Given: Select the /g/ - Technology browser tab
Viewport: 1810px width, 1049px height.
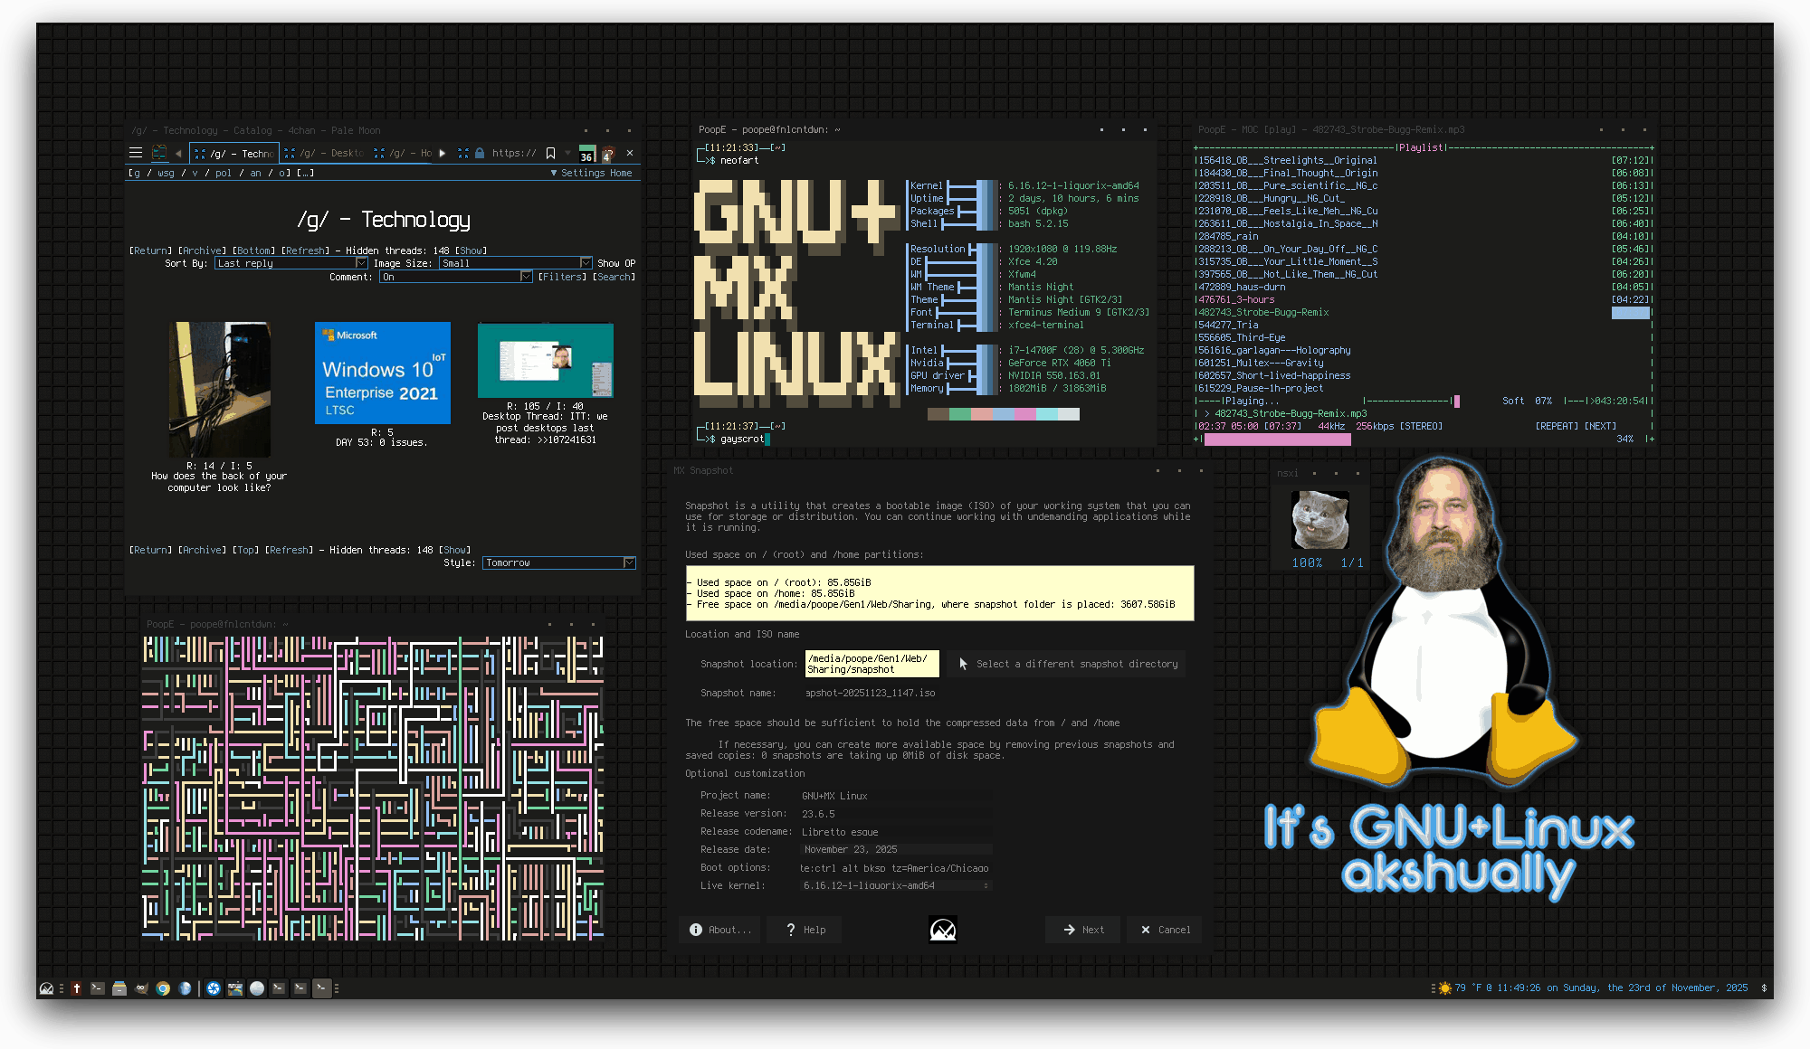Looking at the screenshot, I should 235,153.
